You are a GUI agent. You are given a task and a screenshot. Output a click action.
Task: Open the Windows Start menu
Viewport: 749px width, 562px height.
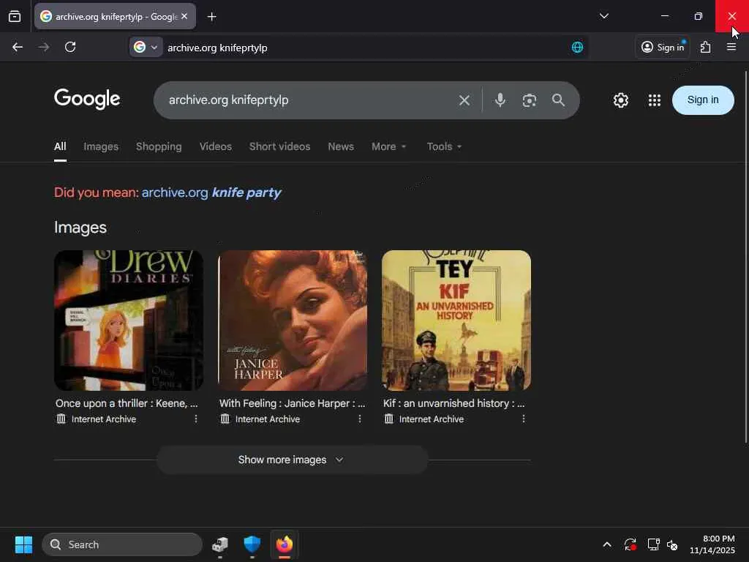coord(23,544)
